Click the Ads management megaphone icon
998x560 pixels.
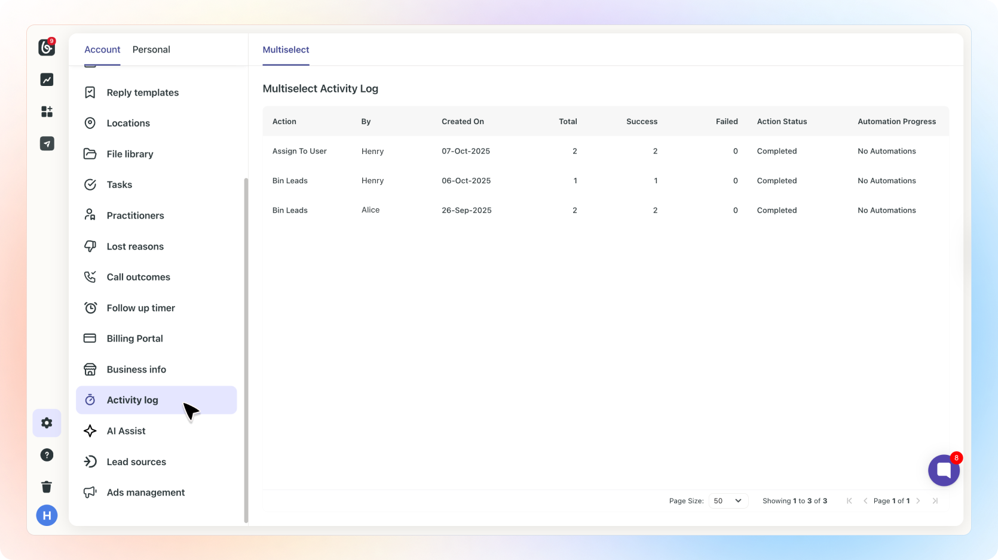(90, 493)
